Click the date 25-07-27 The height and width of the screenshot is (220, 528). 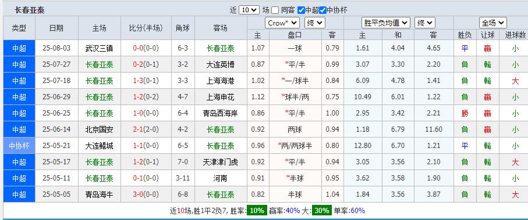[x=56, y=64]
